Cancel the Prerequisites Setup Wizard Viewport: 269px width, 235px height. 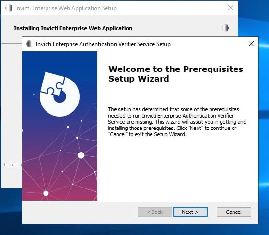pos(234,212)
